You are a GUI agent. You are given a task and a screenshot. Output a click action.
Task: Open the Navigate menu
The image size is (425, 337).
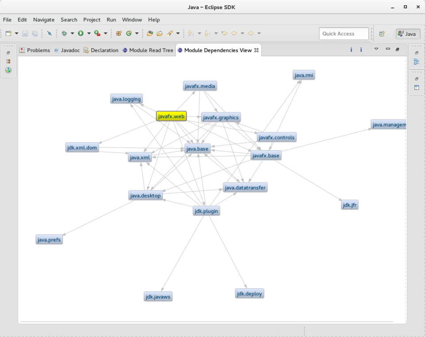[44, 20]
